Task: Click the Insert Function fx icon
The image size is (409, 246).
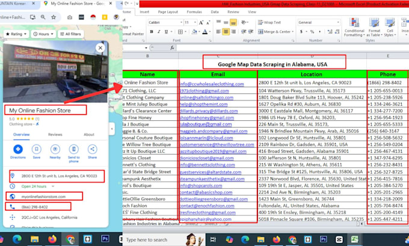Action: pos(172,48)
